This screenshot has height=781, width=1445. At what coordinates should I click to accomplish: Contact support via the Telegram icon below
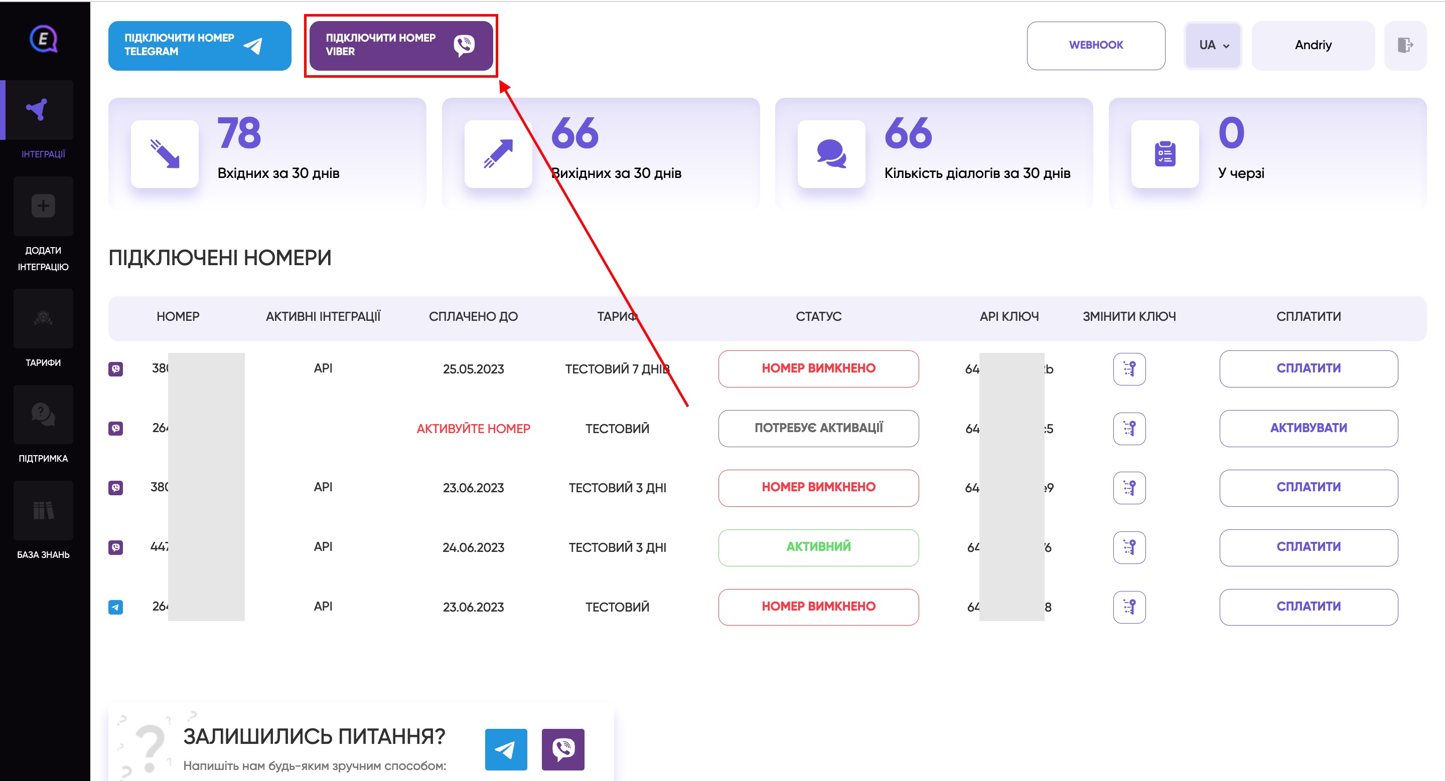click(506, 749)
